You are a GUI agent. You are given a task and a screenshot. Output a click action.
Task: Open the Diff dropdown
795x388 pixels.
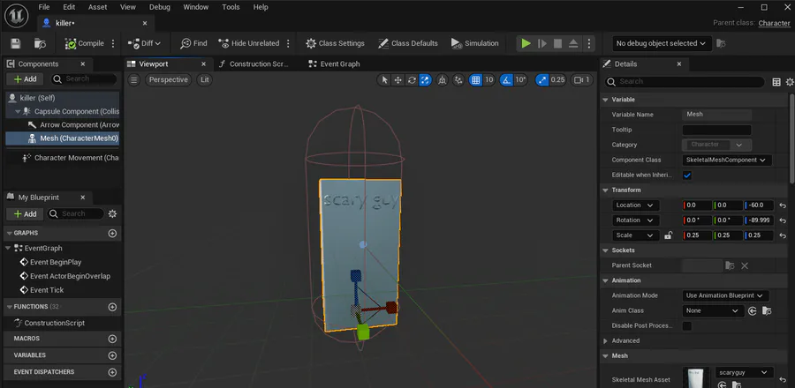tap(144, 43)
